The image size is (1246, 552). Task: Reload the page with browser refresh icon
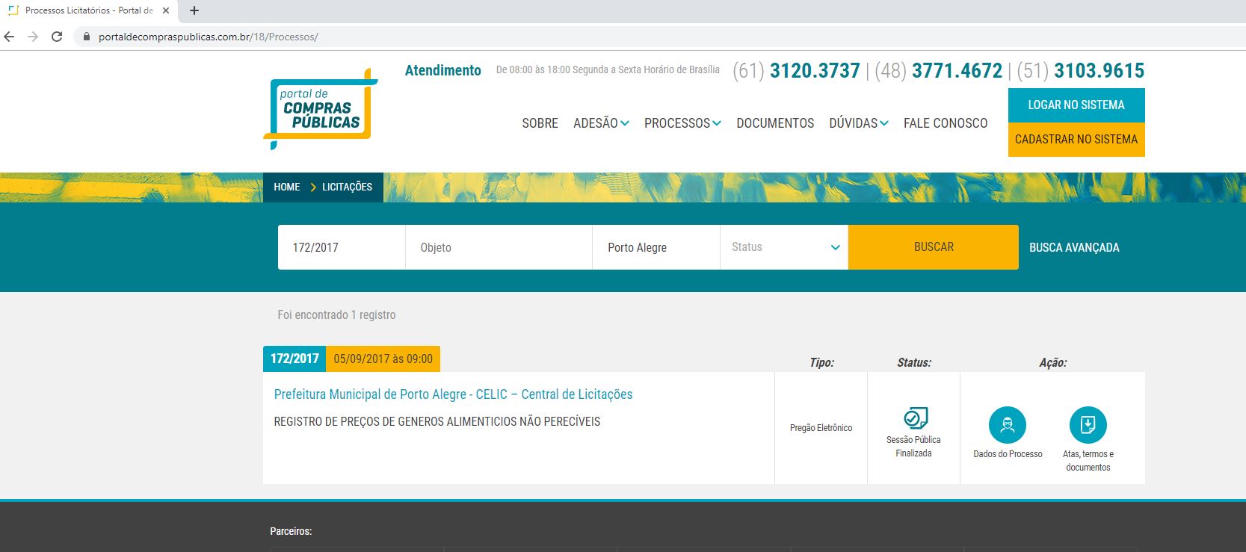[57, 37]
